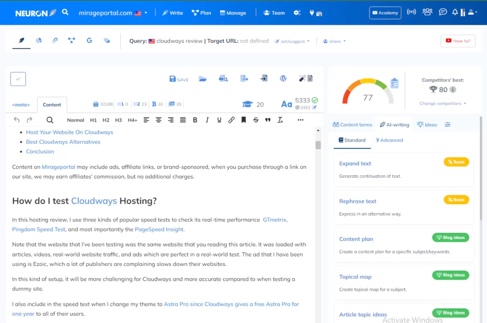Click the editor vertical scrollbar thumb

click(x=318, y=145)
